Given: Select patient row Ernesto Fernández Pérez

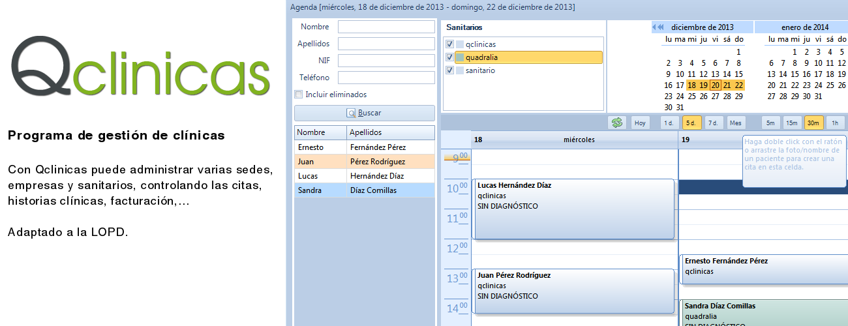Looking at the screenshot, I should coord(365,147).
